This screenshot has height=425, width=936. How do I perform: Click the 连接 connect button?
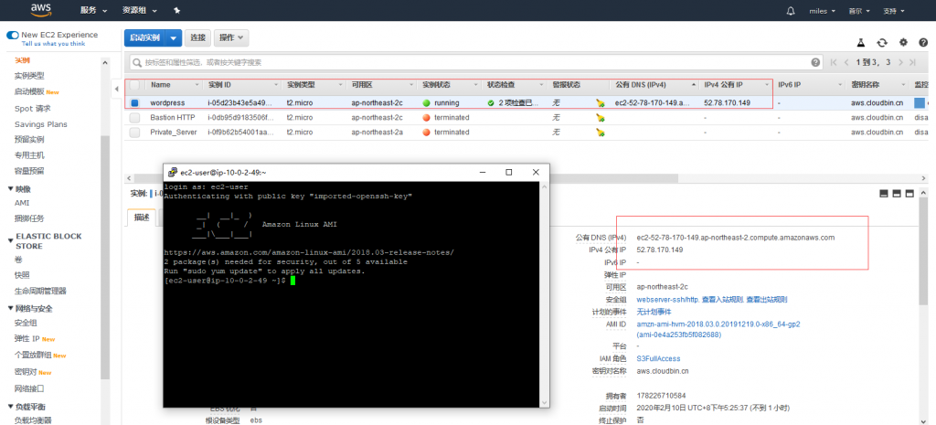tap(197, 37)
